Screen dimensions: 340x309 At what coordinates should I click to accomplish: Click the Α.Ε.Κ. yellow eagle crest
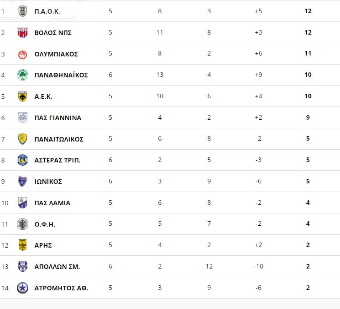click(22, 96)
